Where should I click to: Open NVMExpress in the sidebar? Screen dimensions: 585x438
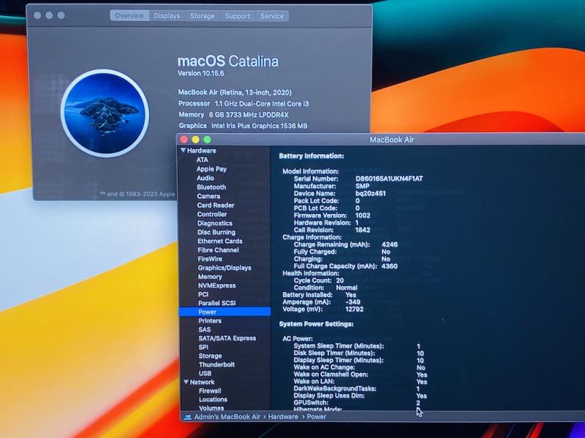pos(217,285)
